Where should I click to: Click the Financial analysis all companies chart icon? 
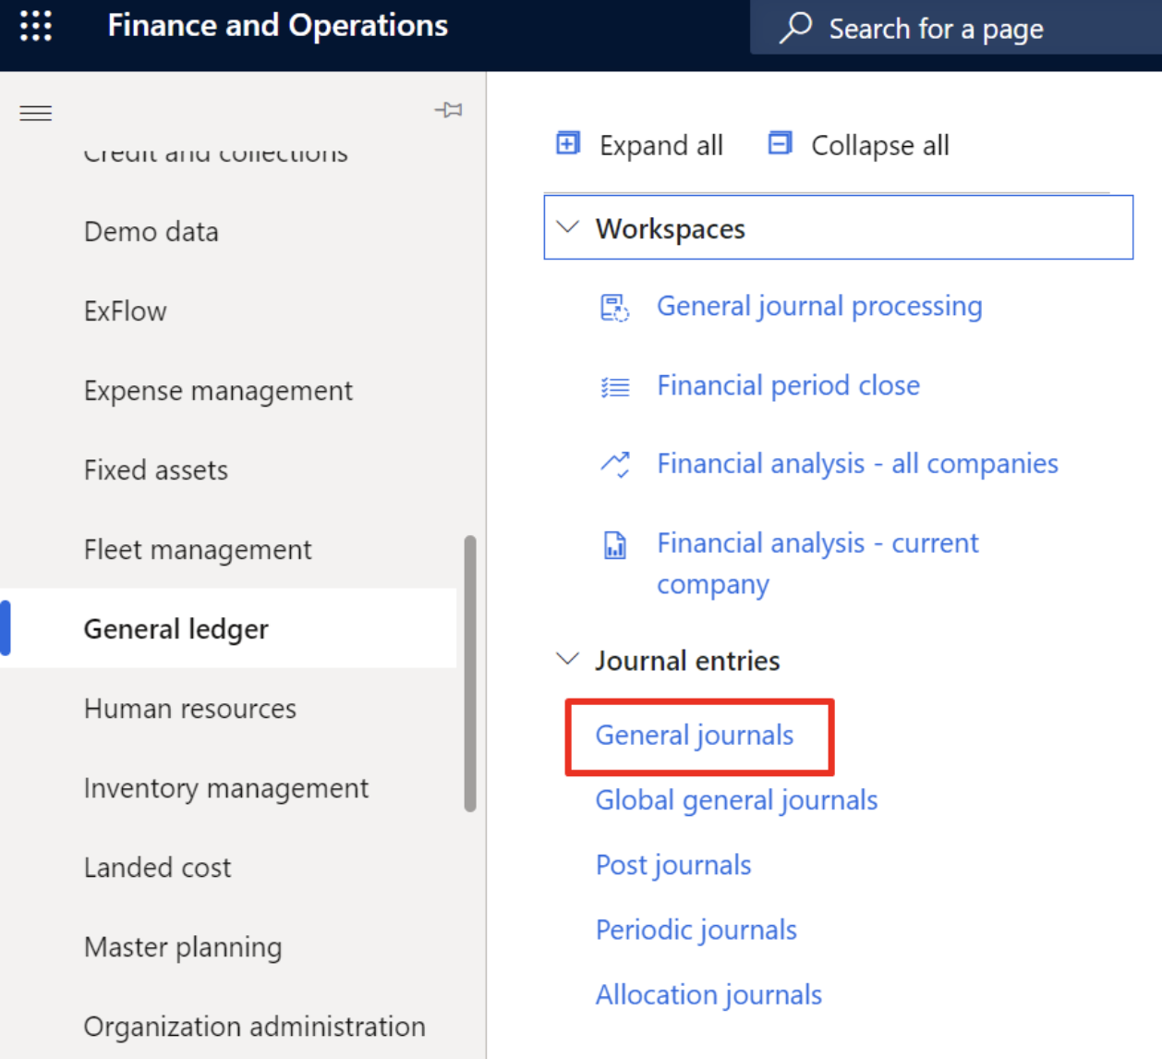(614, 464)
